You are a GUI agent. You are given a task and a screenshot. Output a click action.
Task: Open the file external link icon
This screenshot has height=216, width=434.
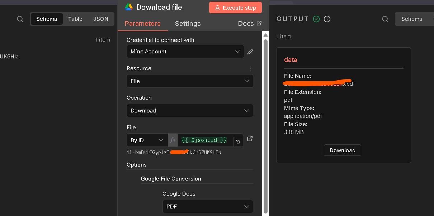click(x=250, y=139)
